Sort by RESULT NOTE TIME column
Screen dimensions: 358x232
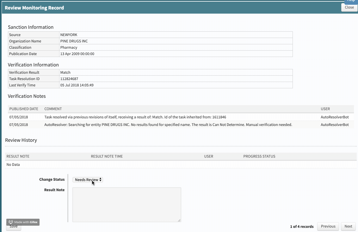coord(107,156)
